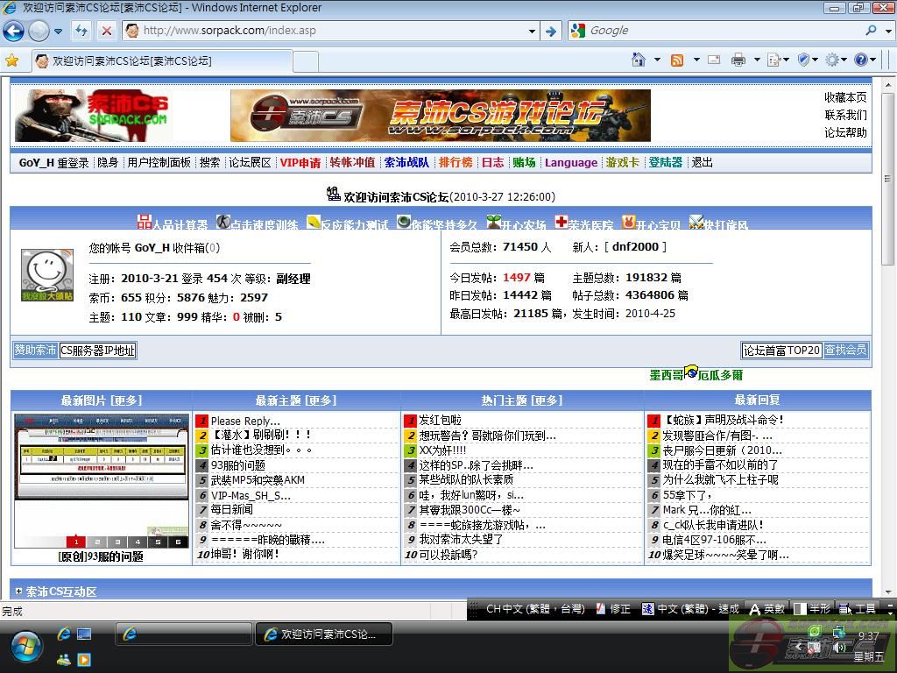
Task: Open the Favorites star icon
Action: coord(12,60)
